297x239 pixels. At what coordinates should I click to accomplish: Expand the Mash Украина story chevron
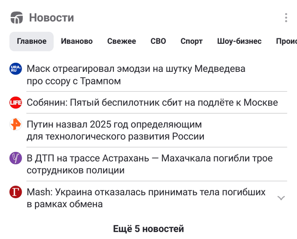pos(281,198)
